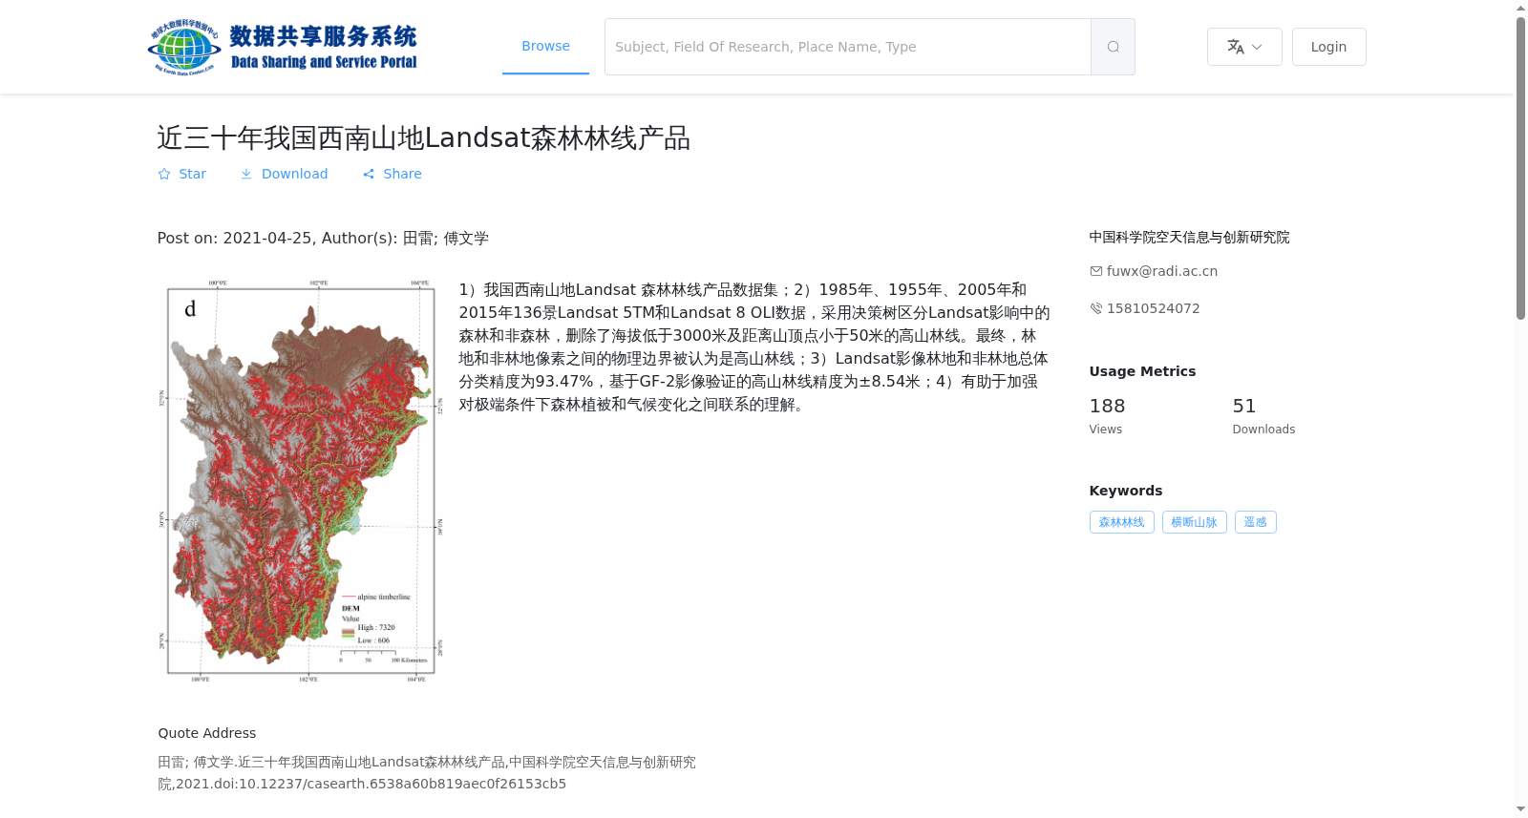Click the doi citation text
Screen dimensions: 1528x818
tap(427, 773)
